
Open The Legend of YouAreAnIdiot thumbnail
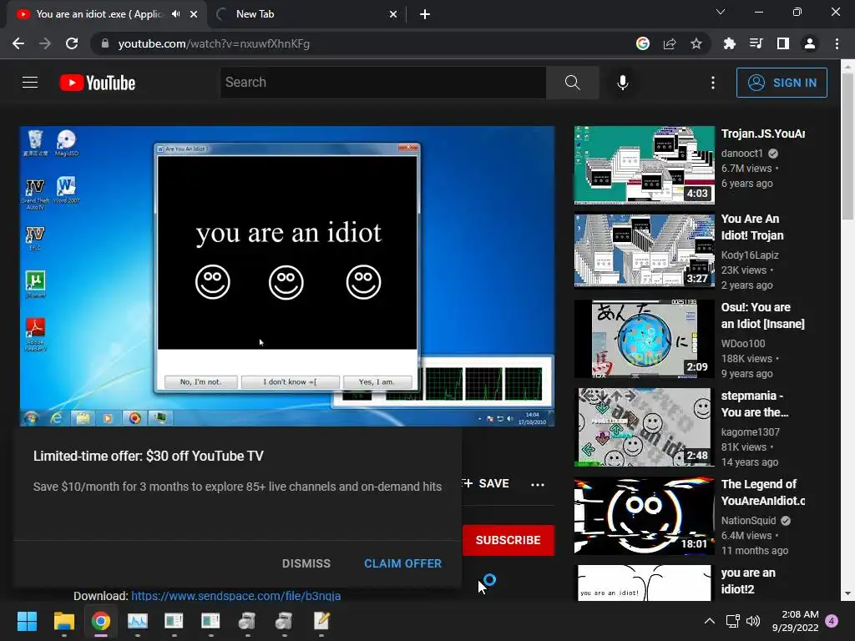click(x=644, y=516)
